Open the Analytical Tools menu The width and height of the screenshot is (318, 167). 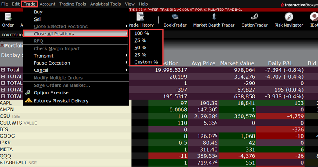[x=105, y=4]
